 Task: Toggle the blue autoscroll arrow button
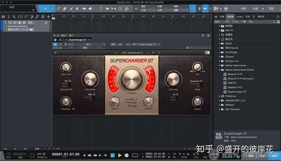[x=205, y=9]
